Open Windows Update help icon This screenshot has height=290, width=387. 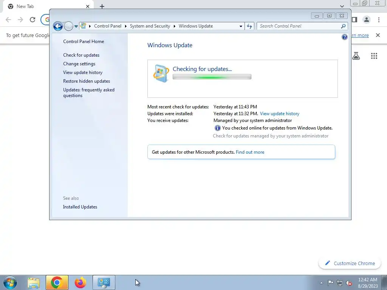point(345,37)
